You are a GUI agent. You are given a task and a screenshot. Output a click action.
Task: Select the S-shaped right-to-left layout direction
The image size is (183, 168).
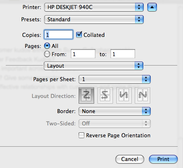[105, 95]
